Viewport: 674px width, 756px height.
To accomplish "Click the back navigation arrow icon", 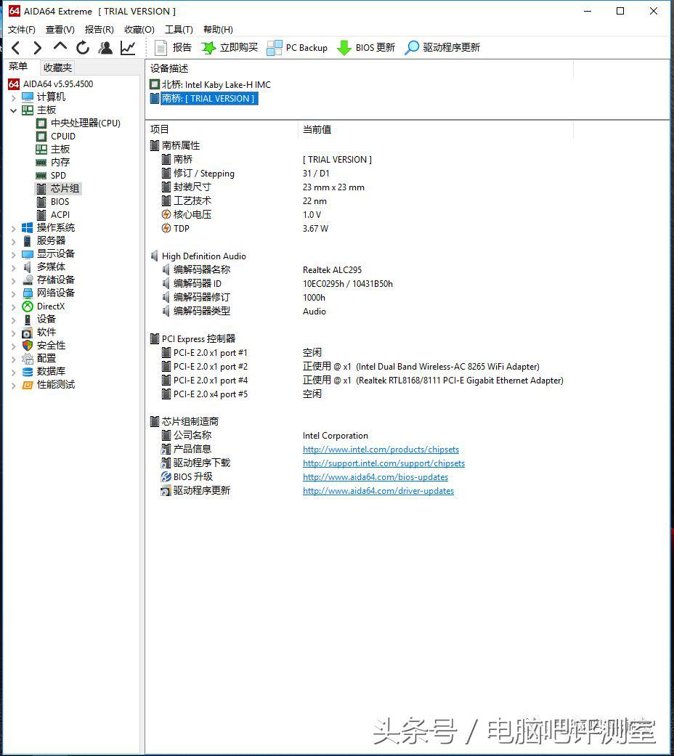I will (x=16, y=48).
